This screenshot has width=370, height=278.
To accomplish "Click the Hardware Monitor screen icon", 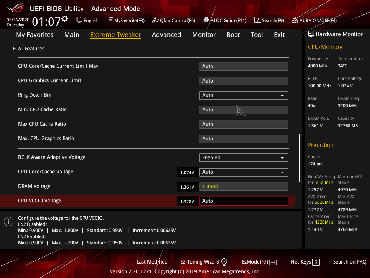I will tap(311, 34).
